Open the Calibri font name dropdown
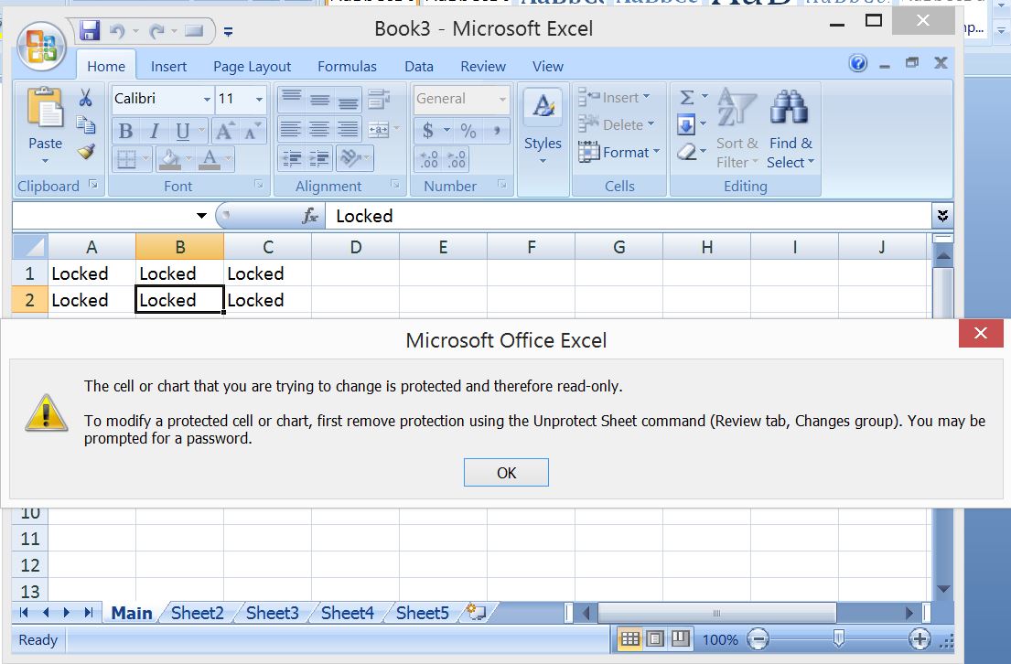1011x664 pixels. [x=207, y=99]
